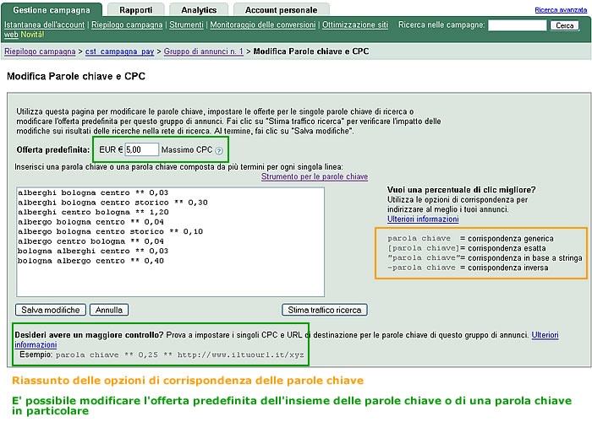
Task: Open Riepilogo campagna in the green submenu bar
Action: (x=127, y=24)
